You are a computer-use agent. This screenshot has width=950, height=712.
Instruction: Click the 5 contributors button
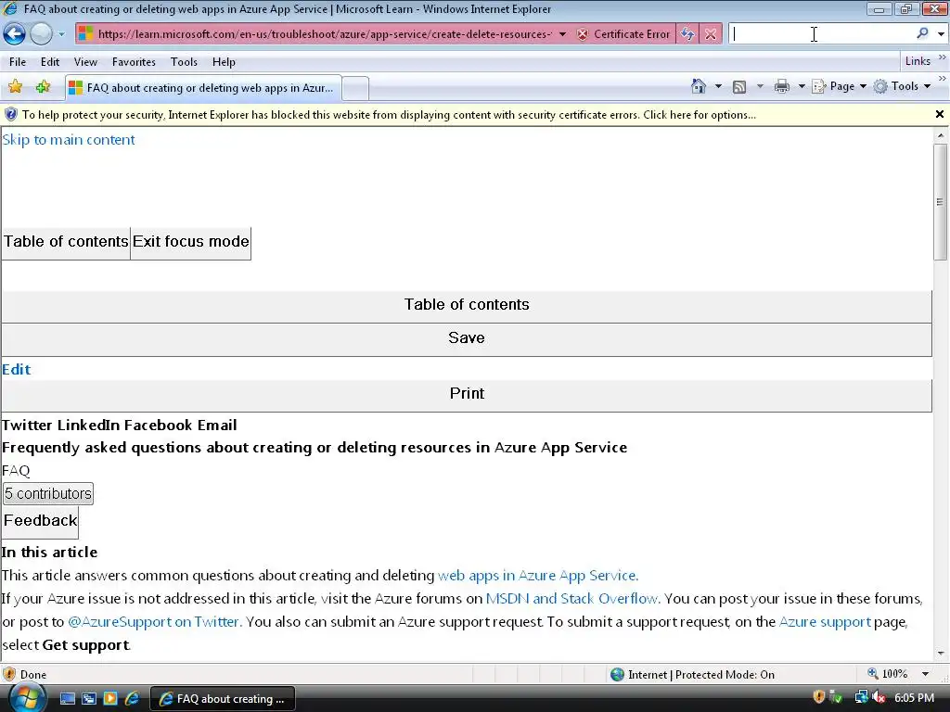click(x=48, y=493)
